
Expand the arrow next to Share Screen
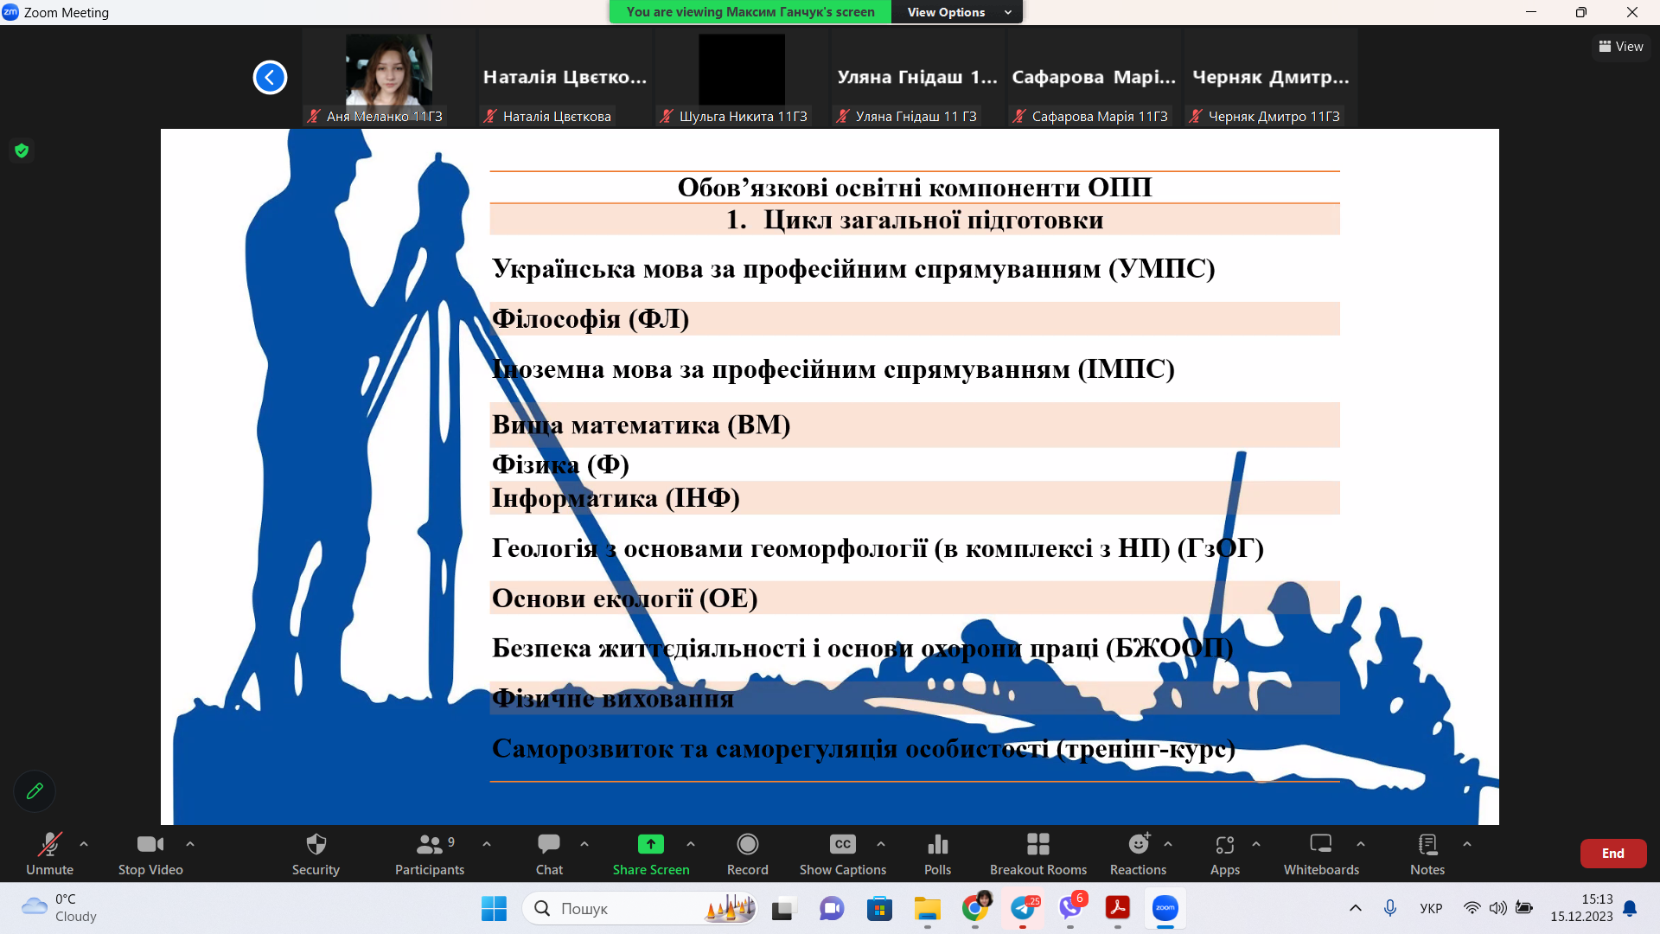tap(690, 843)
